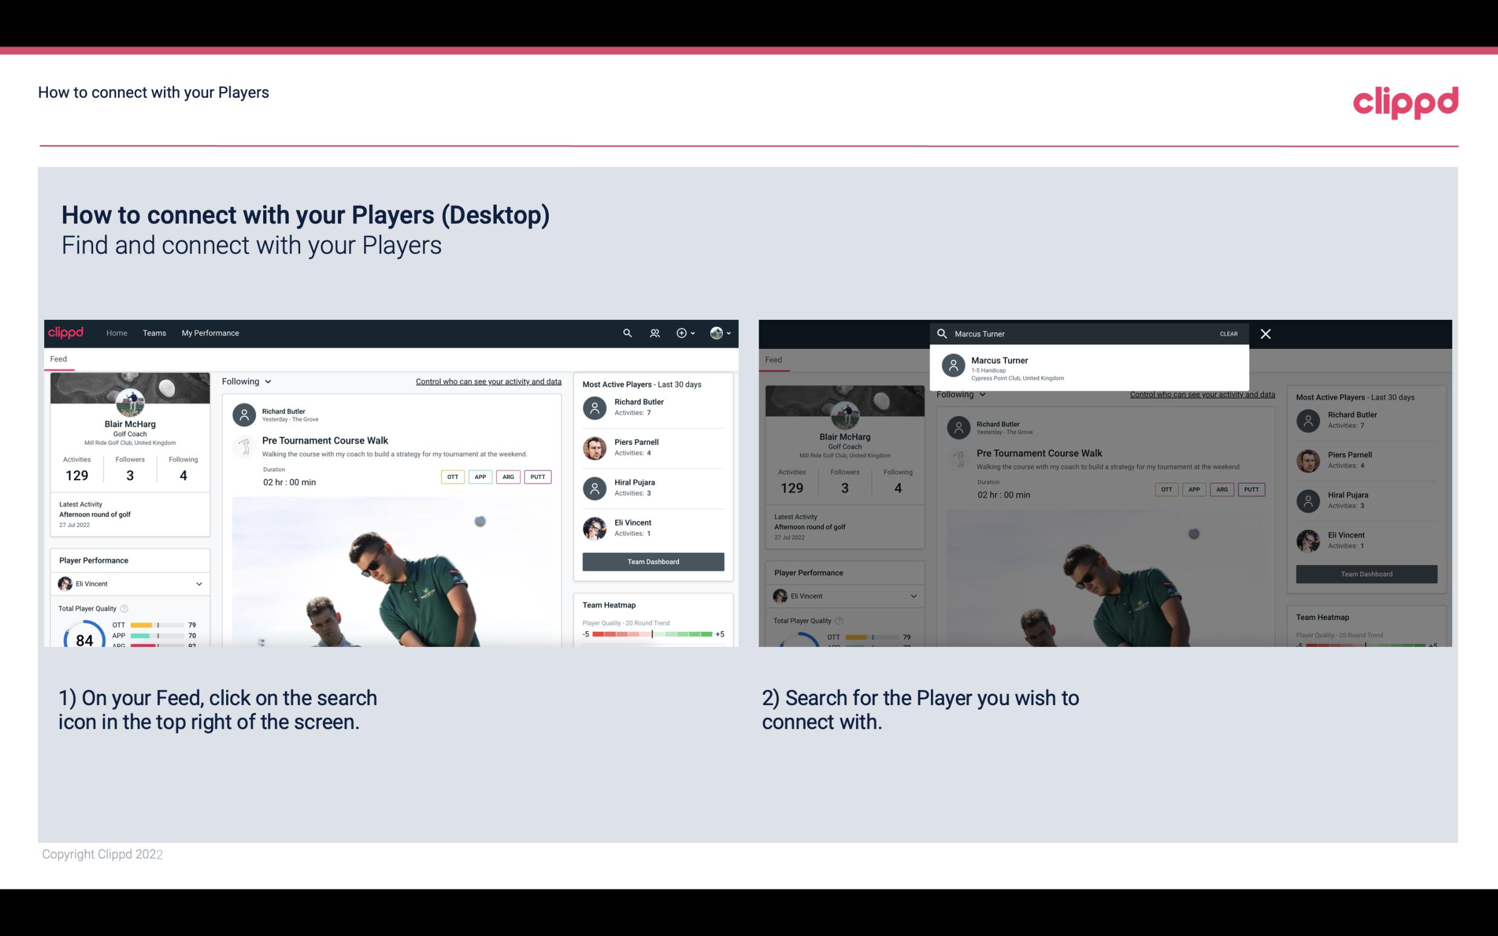Click the OTT performance tag icon

coord(452,475)
